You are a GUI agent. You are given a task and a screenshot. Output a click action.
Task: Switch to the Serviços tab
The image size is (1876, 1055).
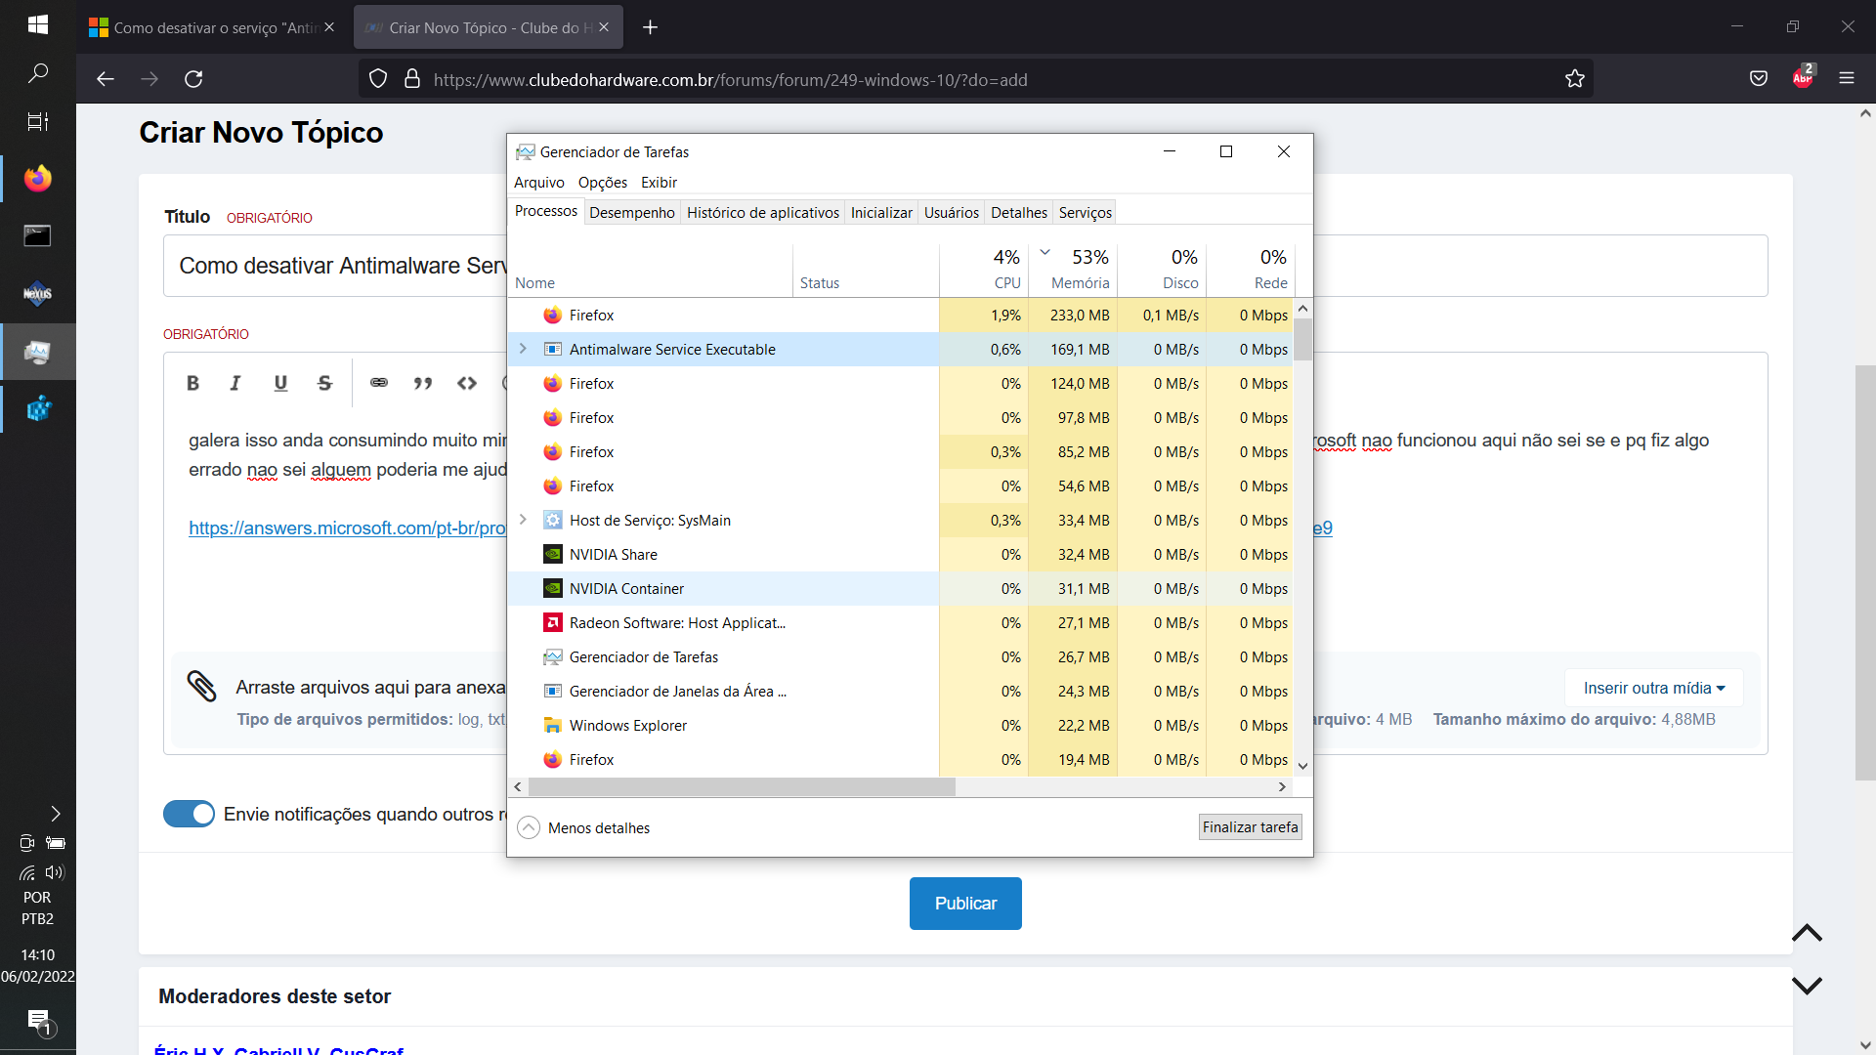1086,213
